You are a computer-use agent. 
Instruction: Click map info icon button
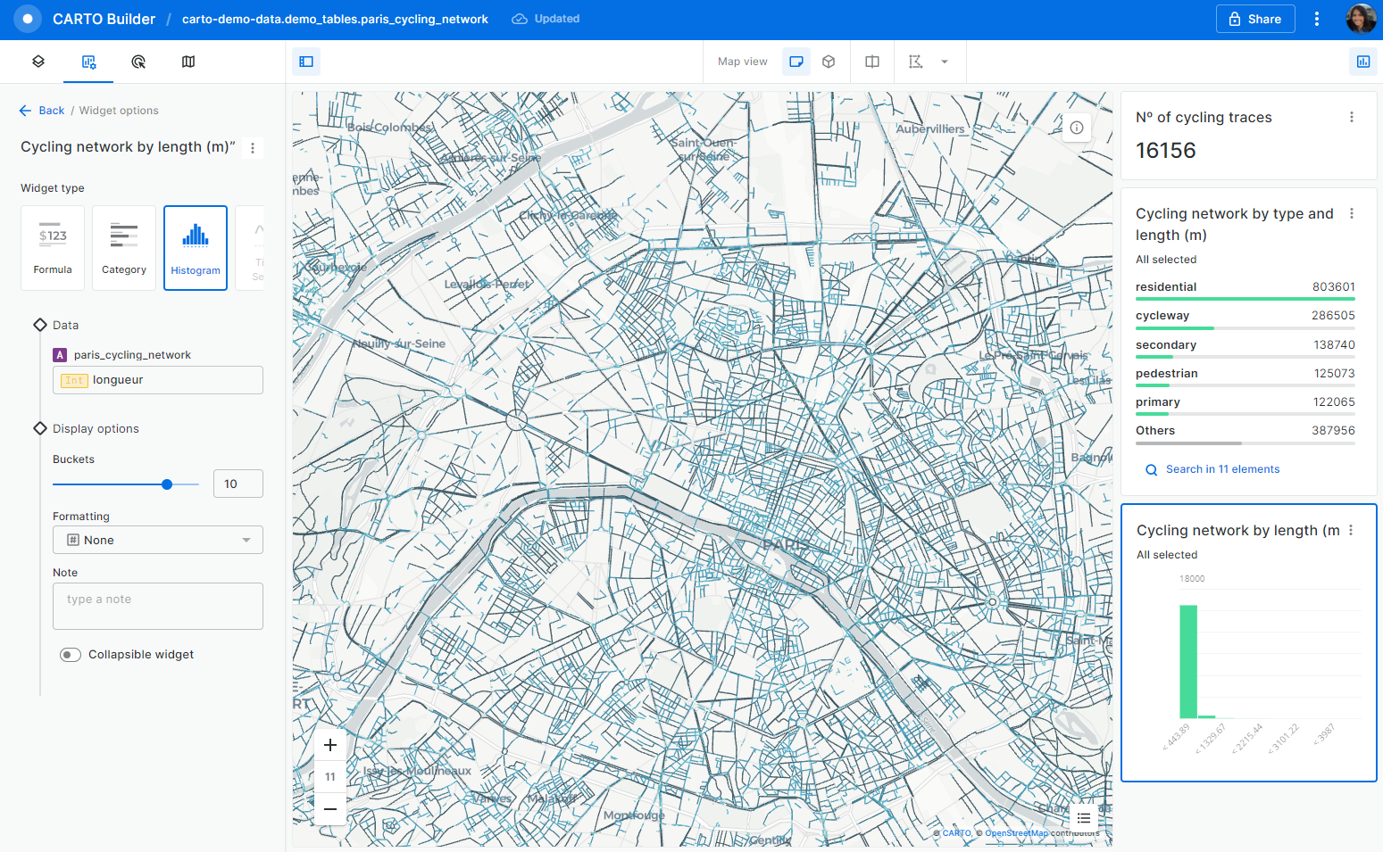[x=1077, y=128]
